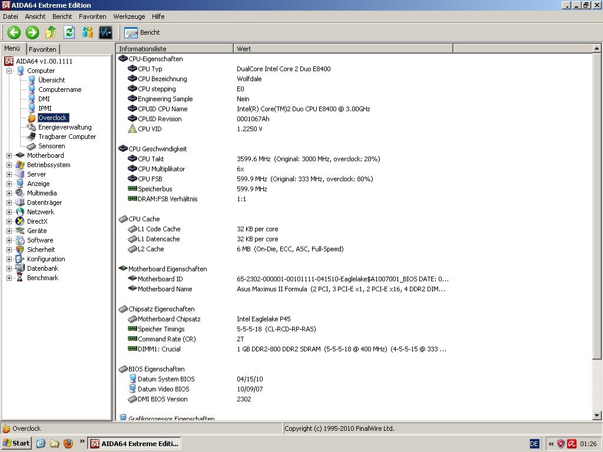Go forward with the green right arrow
The image size is (603, 452).
(32, 32)
